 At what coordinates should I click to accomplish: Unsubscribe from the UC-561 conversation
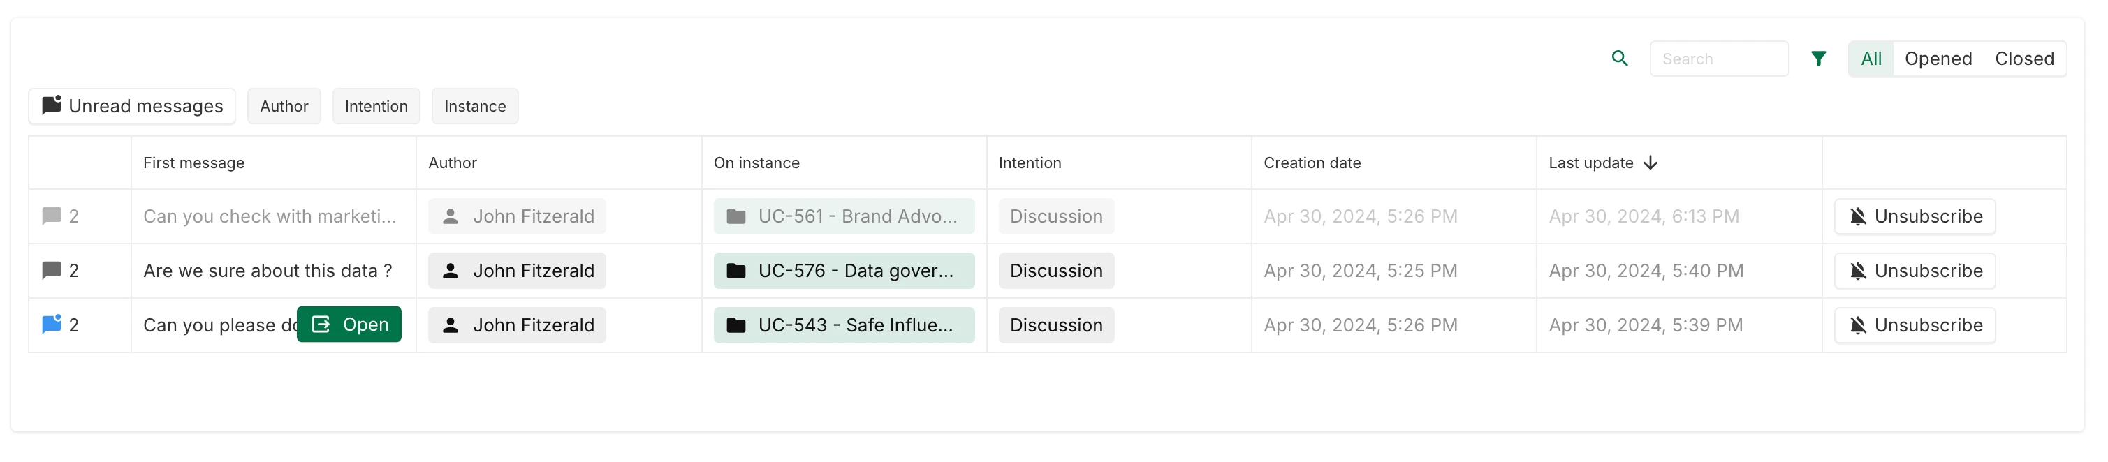tap(1914, 216)
